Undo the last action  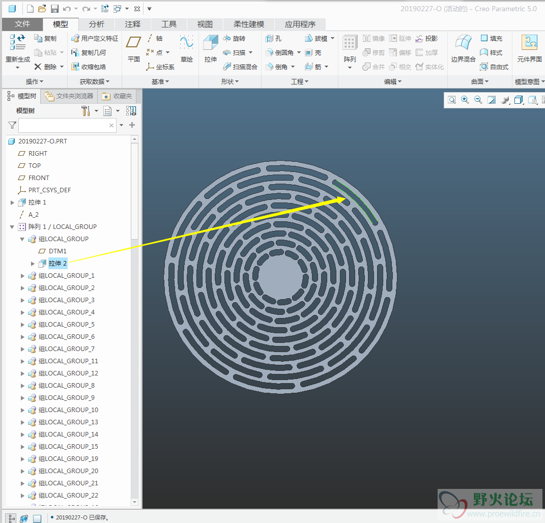click(x=67, y=9)
